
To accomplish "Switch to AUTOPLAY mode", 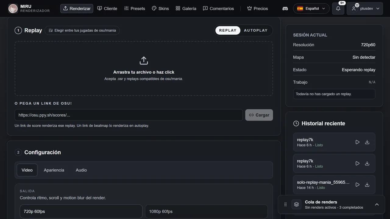I will click(256, 30).
